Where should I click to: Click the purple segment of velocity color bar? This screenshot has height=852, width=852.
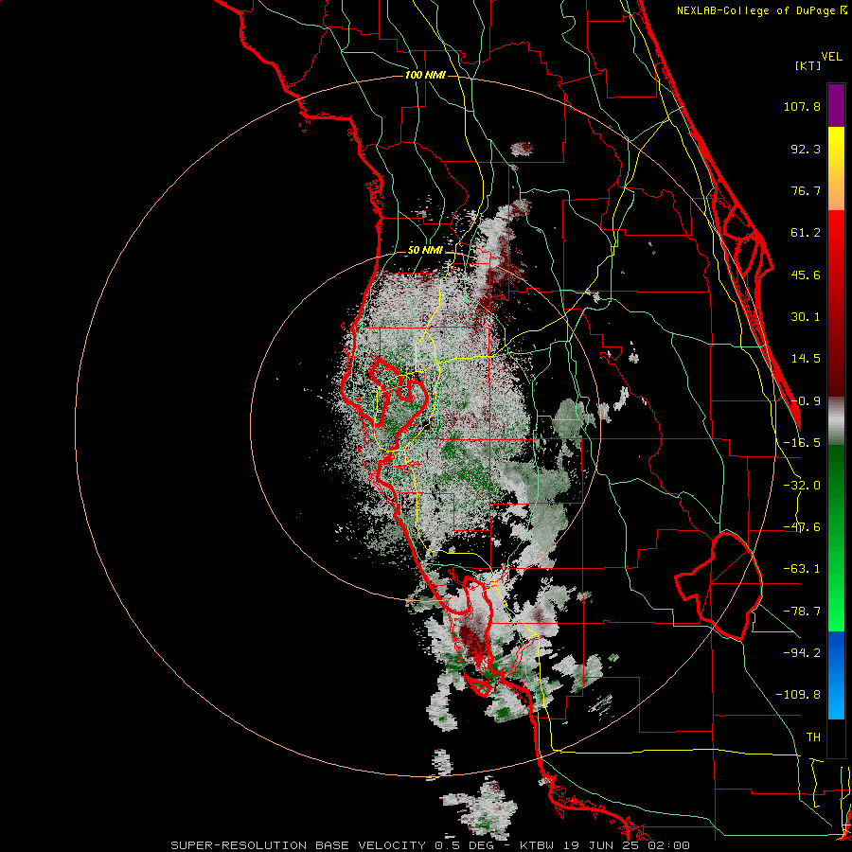836,105
